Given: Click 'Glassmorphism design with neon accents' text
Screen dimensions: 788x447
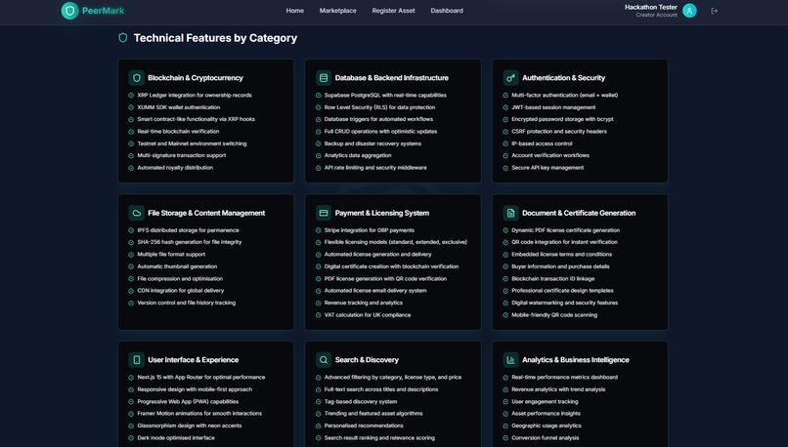Looking at the screenshot, I should (190, 426).
